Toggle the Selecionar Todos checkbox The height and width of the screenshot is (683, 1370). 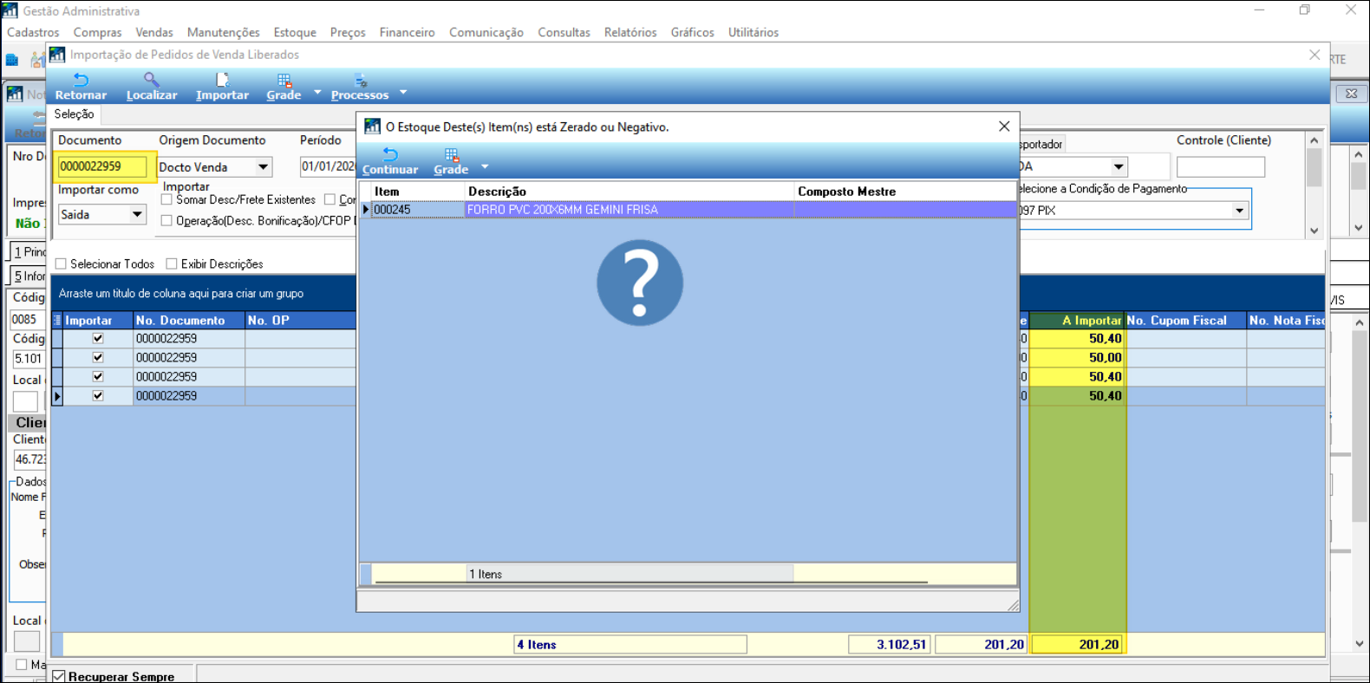[61, 263]
